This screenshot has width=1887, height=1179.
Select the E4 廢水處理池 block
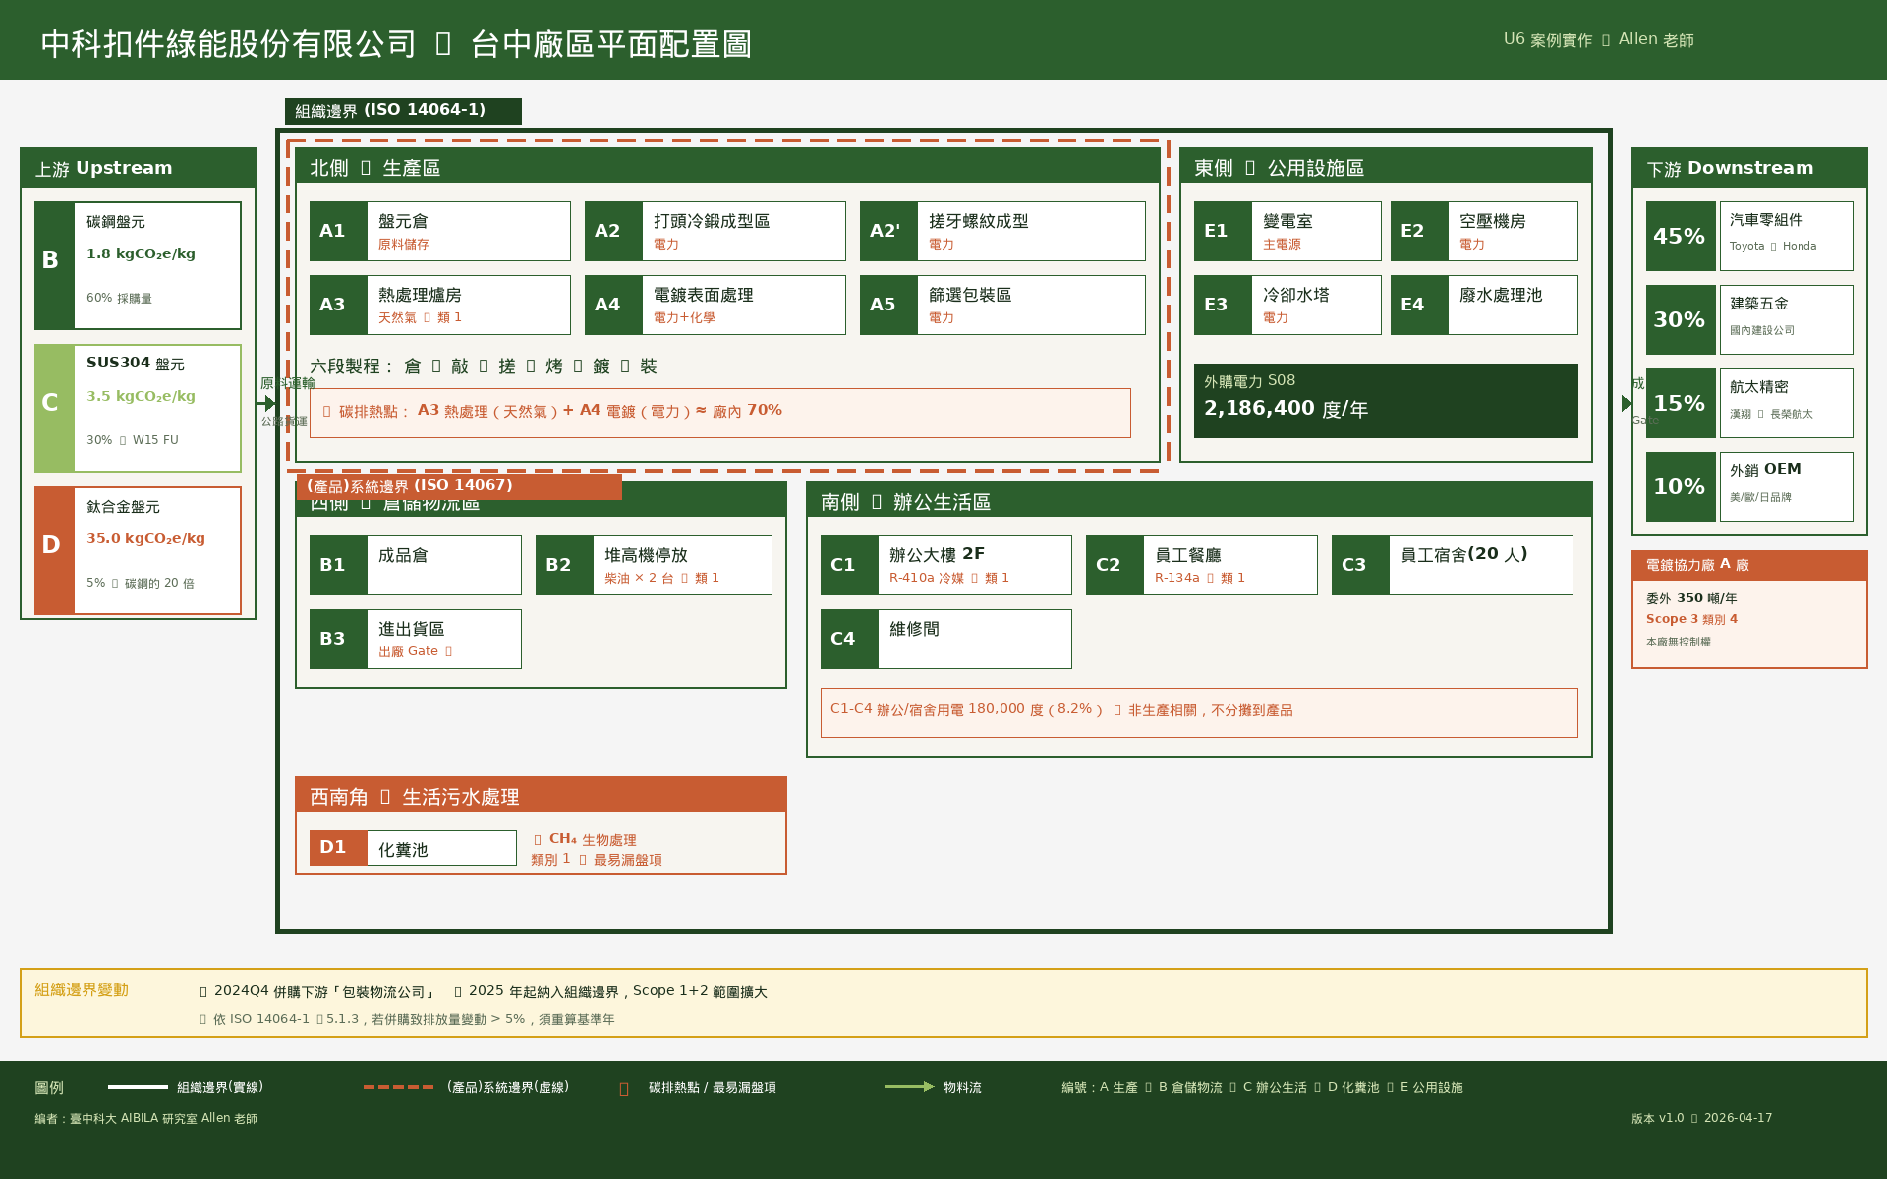tap(1484, 306)
